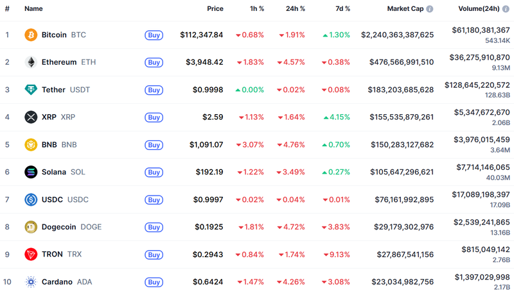Click the Tether coin icon

pyautogui.click(x=30, y=90)
